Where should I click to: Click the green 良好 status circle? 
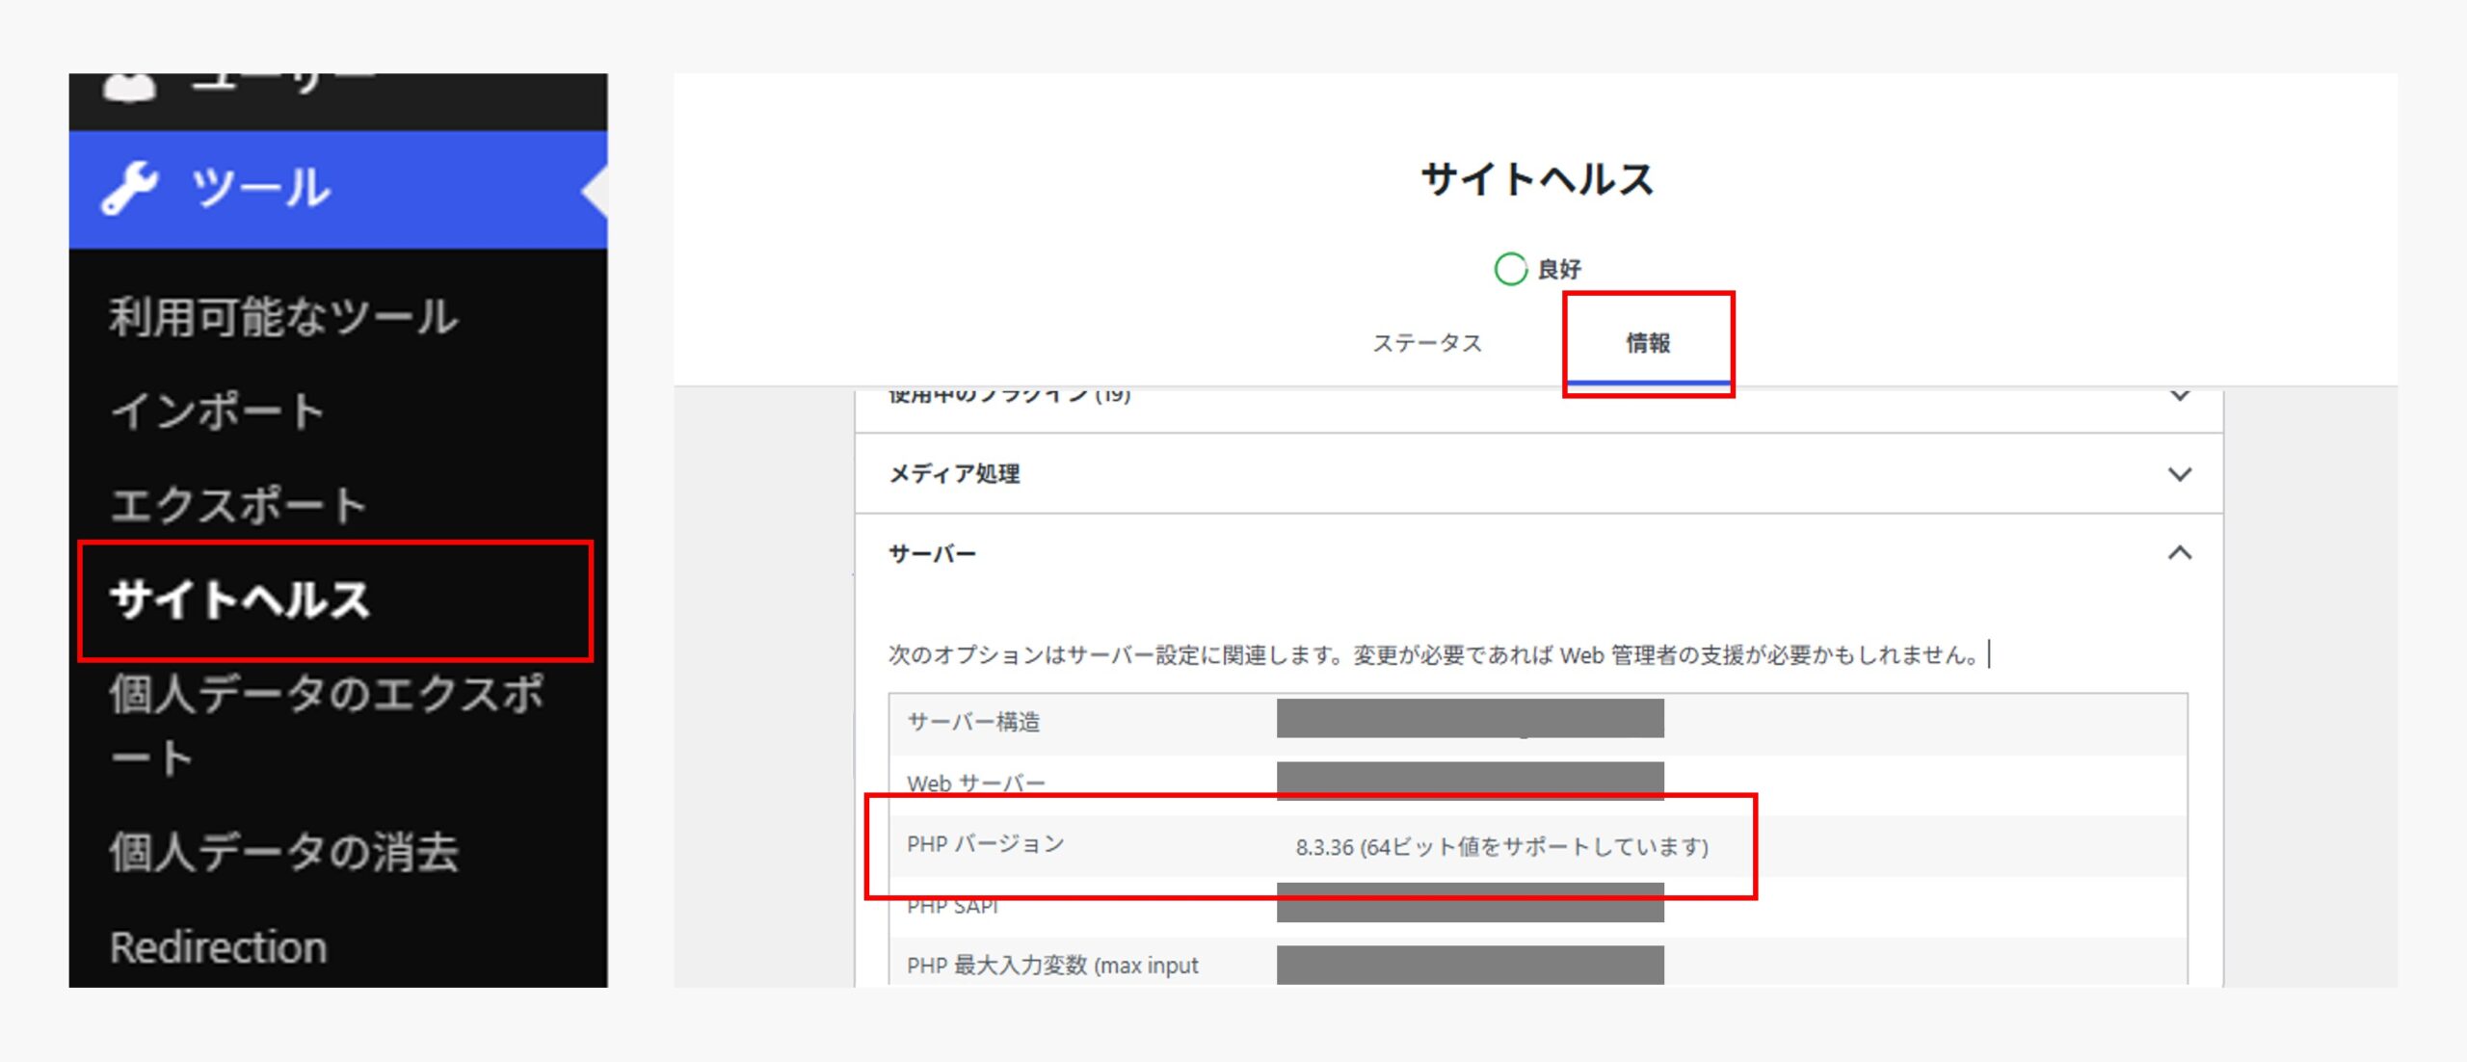[1510, 269]
